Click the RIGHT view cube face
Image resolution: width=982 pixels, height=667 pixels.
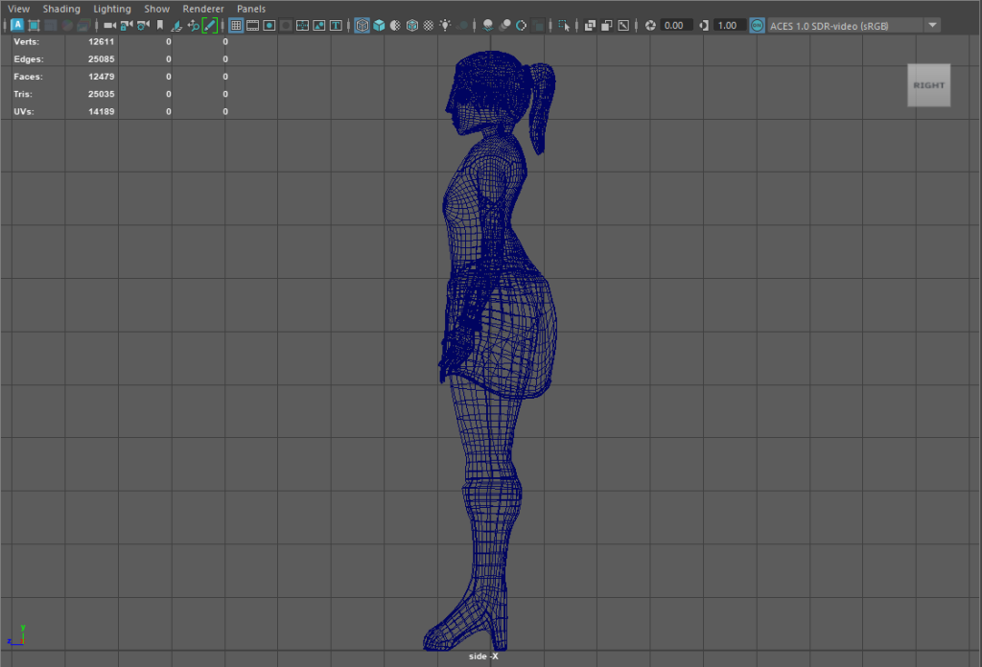click(928, 85)
